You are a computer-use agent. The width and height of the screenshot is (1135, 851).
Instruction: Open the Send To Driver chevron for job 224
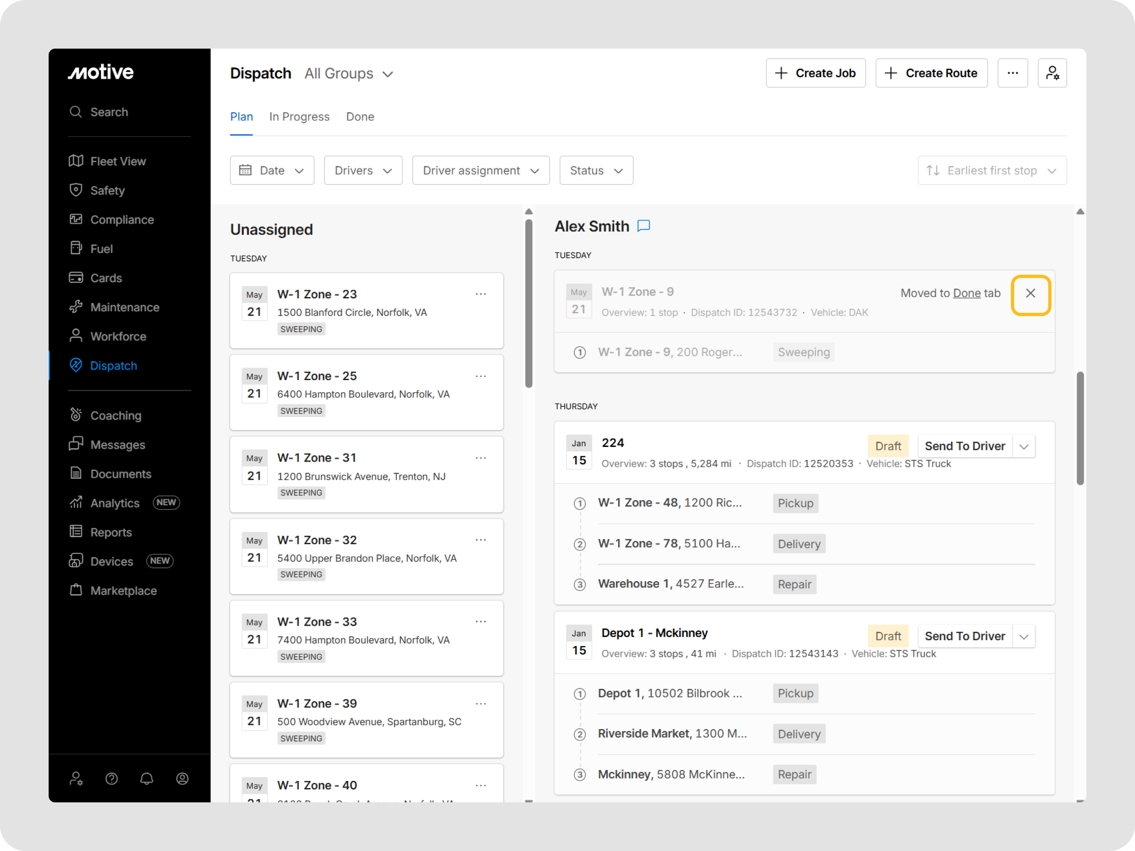tap(1024, 446)
